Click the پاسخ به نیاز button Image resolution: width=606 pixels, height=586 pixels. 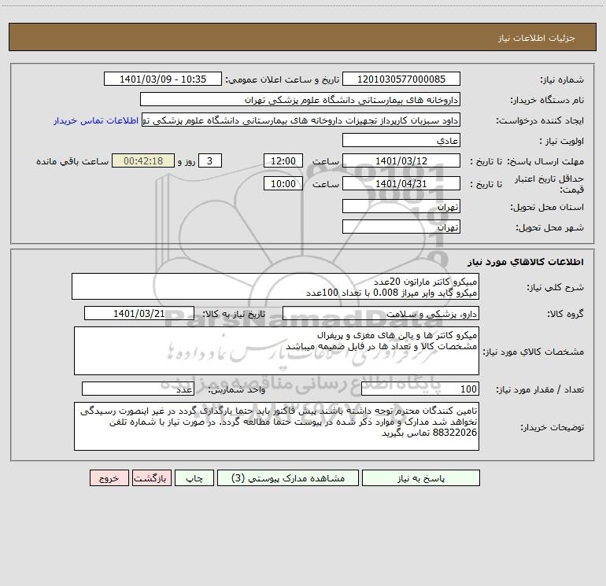click(x=421, y=477)
